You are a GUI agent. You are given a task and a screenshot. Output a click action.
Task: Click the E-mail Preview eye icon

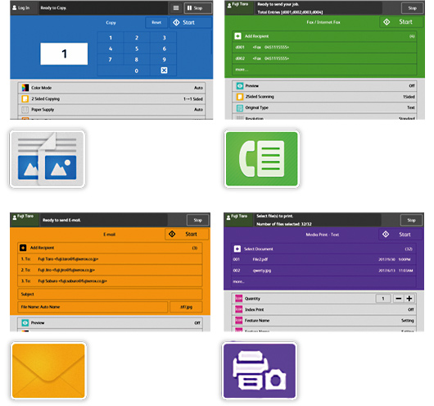(x=25, y=323)
